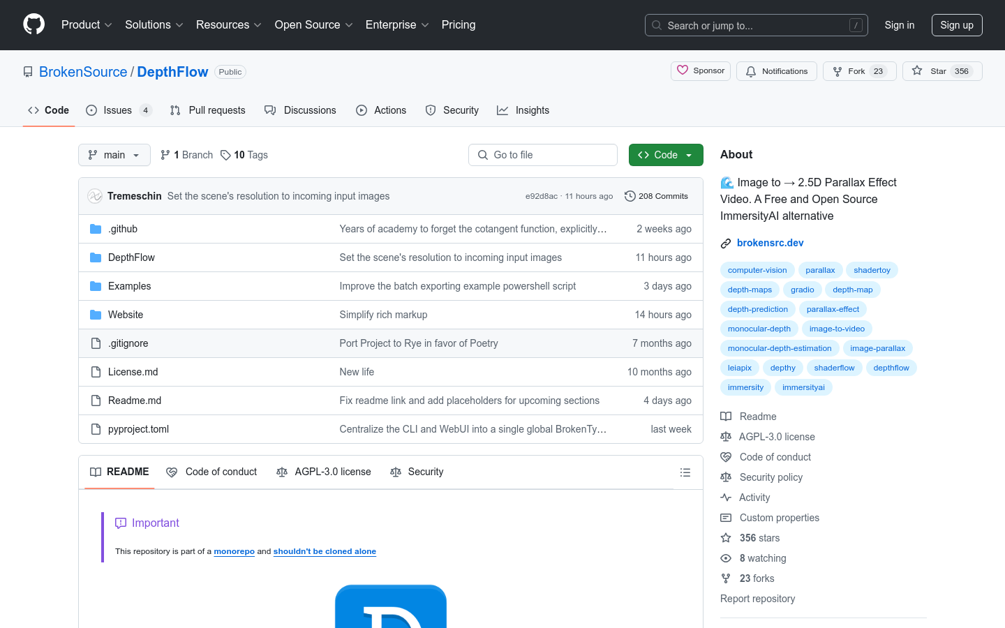The height and width of the screenshot is (628, 1005).
Task: Click the shadertoy topic tag
Action: [x=872, y=270]
